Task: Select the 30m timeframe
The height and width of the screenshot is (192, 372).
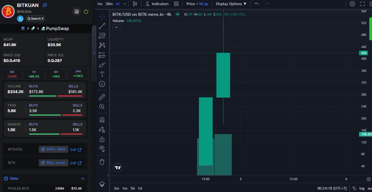Action: 109,4
